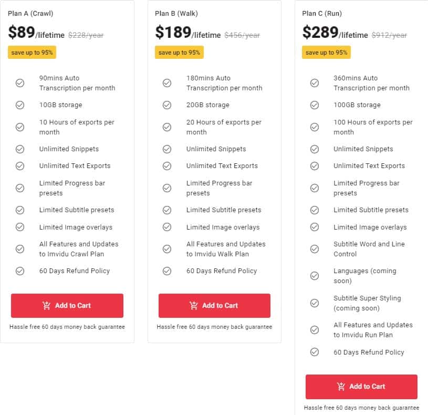Viewport: 428px width, 415px height.
Task: Click the checkmark beside 100GB storage in Plan C
Action: coord(315,105)
